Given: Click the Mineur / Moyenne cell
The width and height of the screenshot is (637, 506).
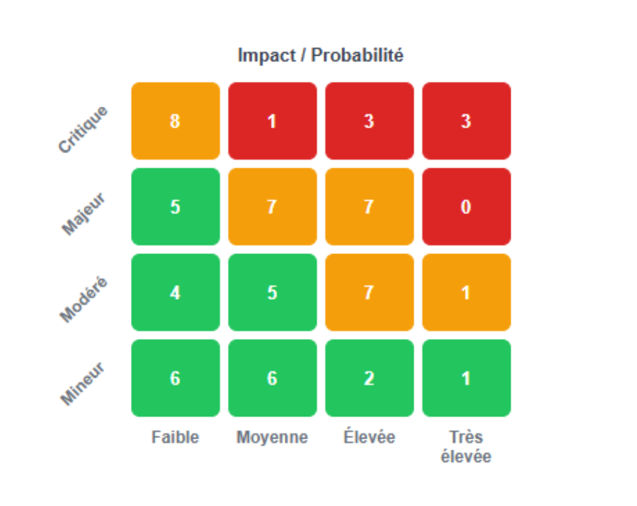Looking at the screenshot, I should point(272,378).
